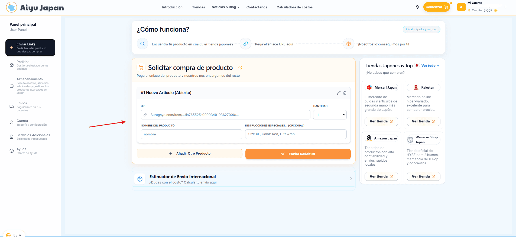Expand the Noticias & Blog menu
Image resolution: width=516 pixels, height=237 pixels.
tap(225, 7)
